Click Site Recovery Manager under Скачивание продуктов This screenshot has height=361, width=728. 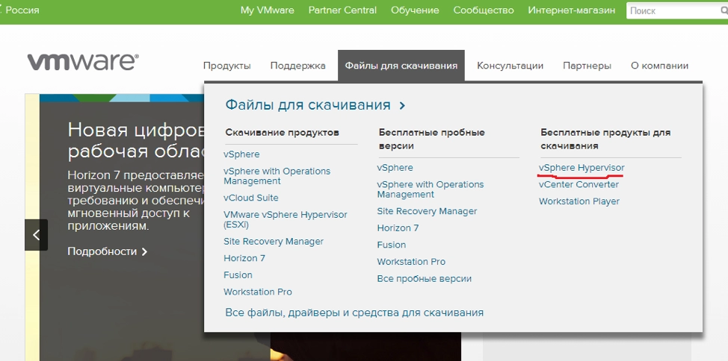pos(274,242)
